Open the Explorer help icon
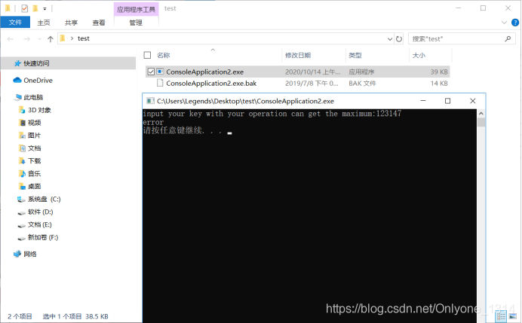Image resolution: width=522 pixels, height=323 pixels. pos(515,23)
